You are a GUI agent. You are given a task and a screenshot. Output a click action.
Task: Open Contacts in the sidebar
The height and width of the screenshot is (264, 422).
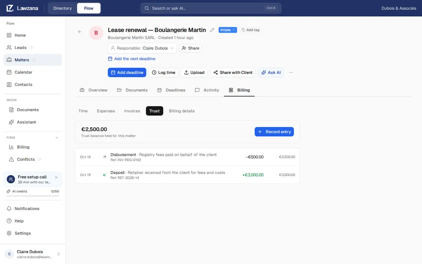[33, 84]
